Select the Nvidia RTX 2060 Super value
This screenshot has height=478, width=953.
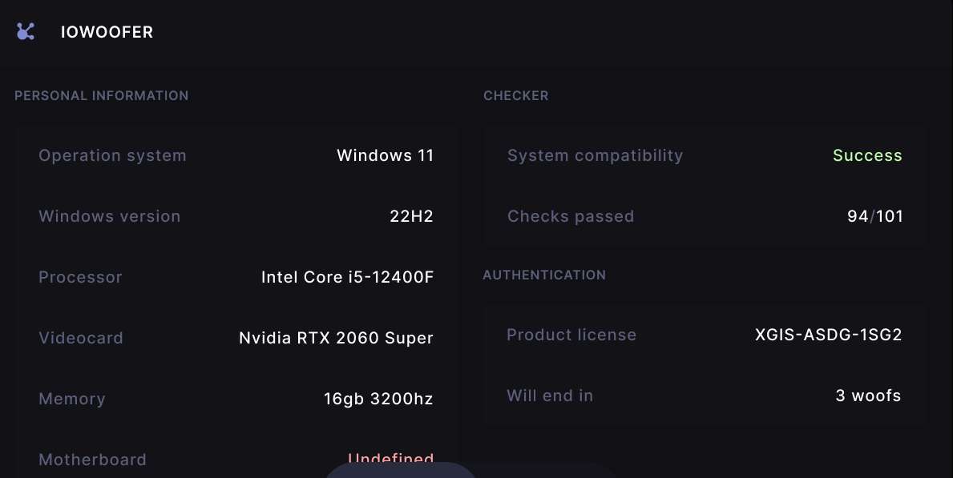(336, 338)
